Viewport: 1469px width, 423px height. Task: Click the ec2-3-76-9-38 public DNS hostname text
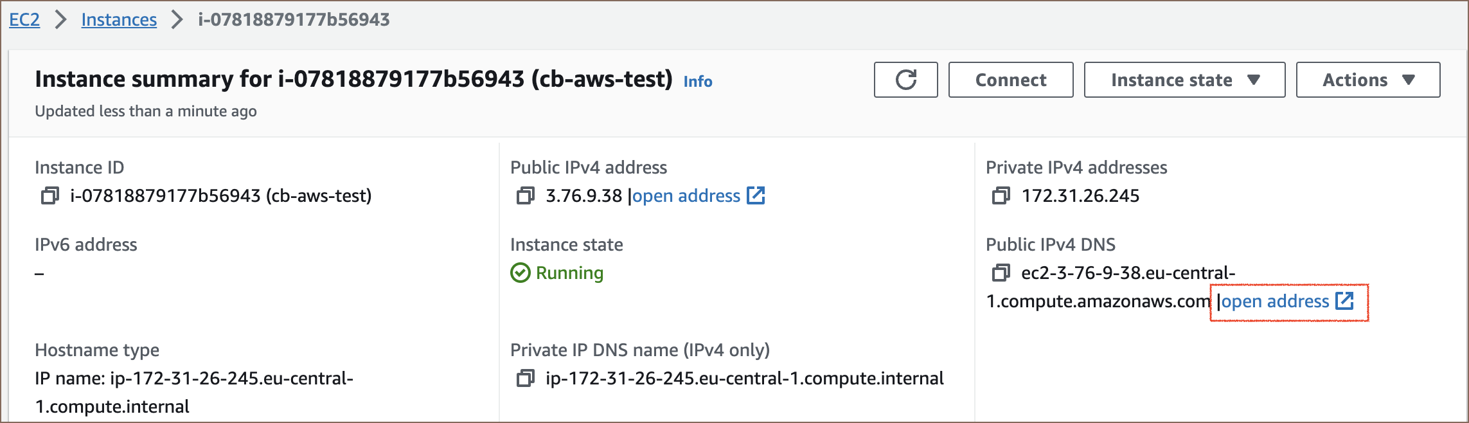[1128, 273]
